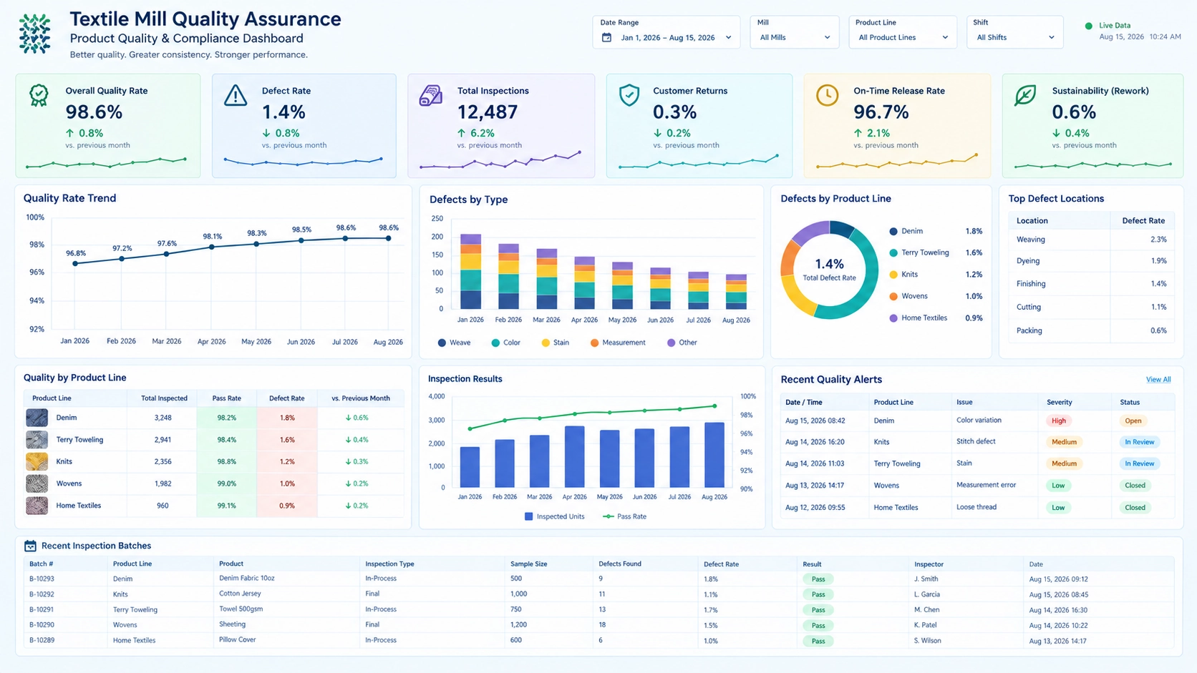Click the Terry Toweling fabric thumbnail

point(37,440)
